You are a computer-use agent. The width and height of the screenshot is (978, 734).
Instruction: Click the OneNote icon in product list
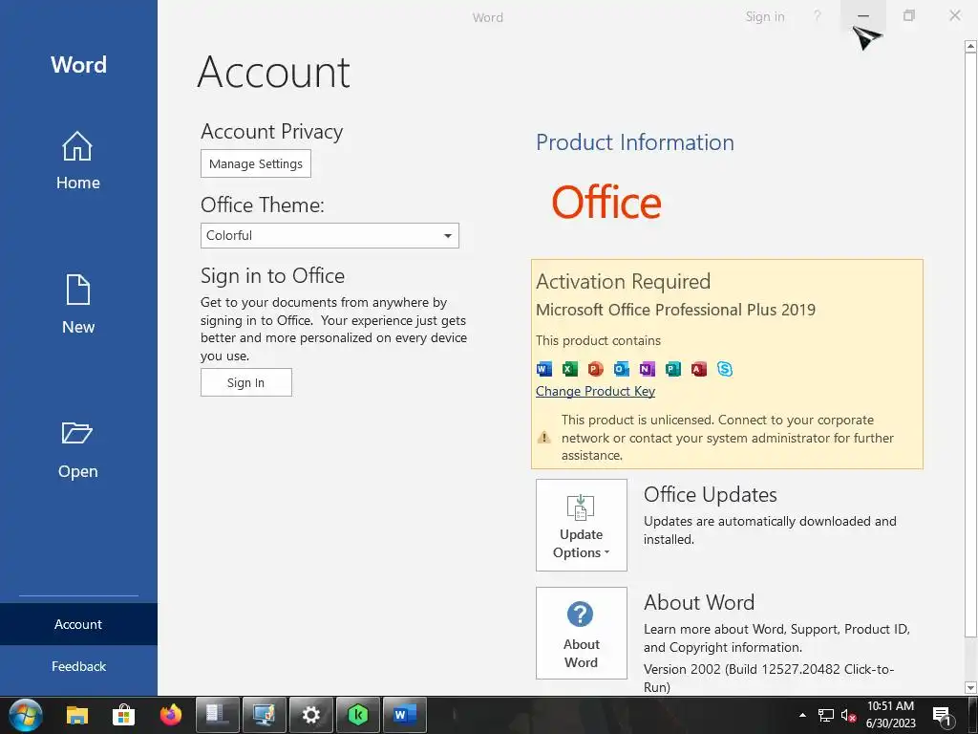pyautogui.click(x=647, y=369)
